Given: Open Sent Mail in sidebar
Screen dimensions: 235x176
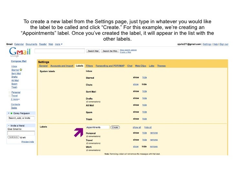Looking at the screenshot, I should click(x=16, y=73).
